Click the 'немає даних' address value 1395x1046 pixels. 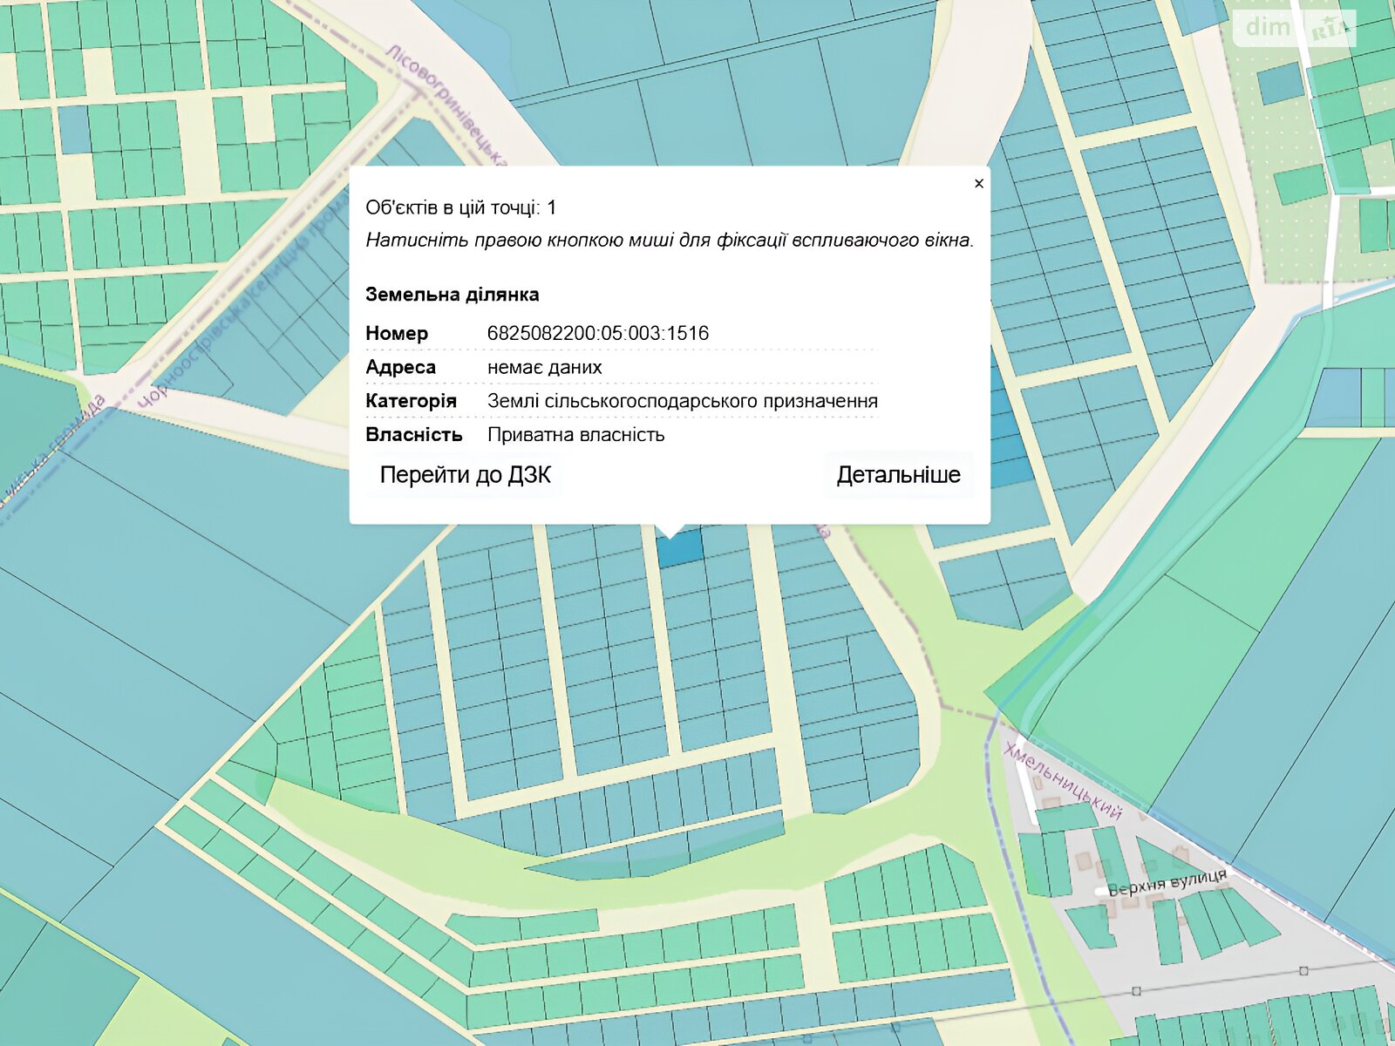pyautogui.click(x=544, y=367)
